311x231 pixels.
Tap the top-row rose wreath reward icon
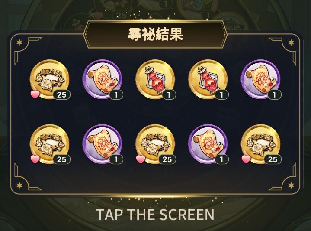click(x=50, y=79)
